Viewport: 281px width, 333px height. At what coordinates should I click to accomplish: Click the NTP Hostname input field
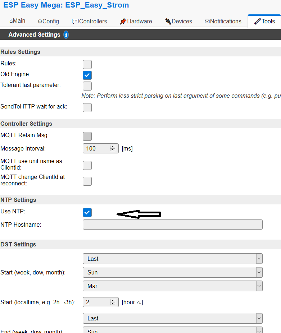point(172,225)
